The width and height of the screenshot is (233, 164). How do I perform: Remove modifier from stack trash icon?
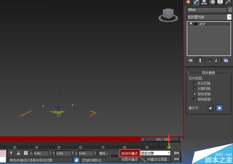coord(216,60)
